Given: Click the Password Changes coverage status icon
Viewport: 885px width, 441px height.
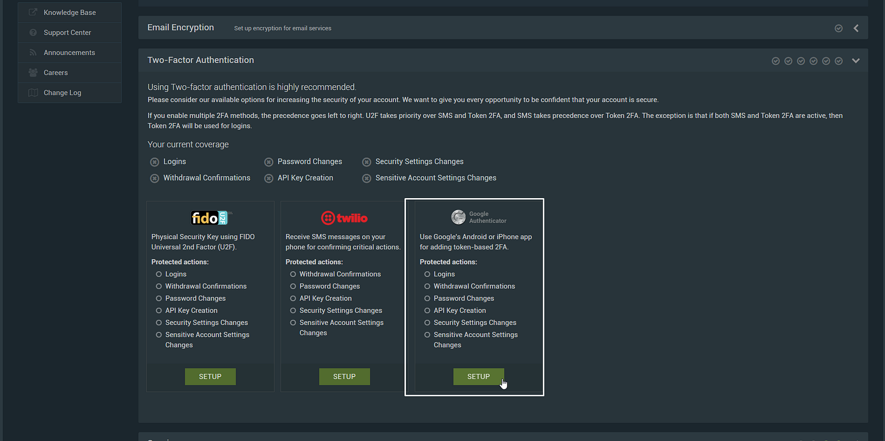Looking at the screenshot, I should pos(269,162).
